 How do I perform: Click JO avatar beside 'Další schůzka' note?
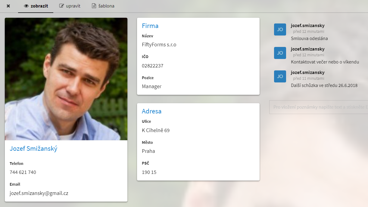pyautogui.click(x=280, y=76)
